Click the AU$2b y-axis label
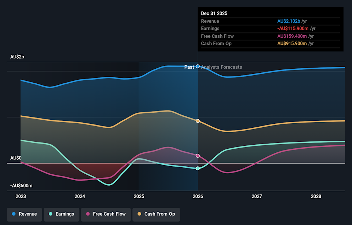This screenshot has width=352, height=225. point(17,57)
